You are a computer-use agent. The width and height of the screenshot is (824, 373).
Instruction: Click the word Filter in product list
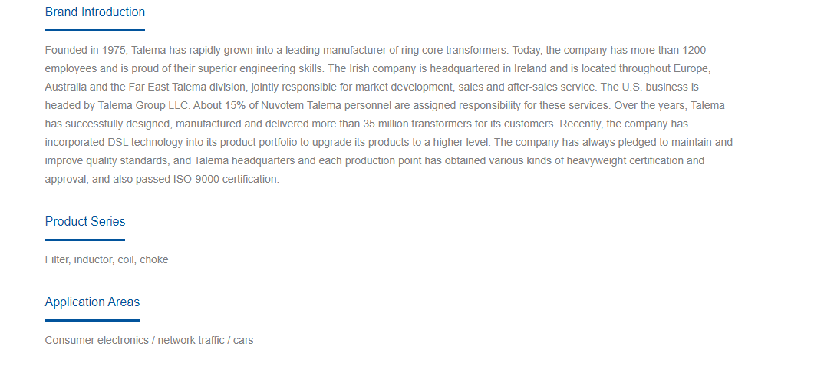[x=57, y=260]
